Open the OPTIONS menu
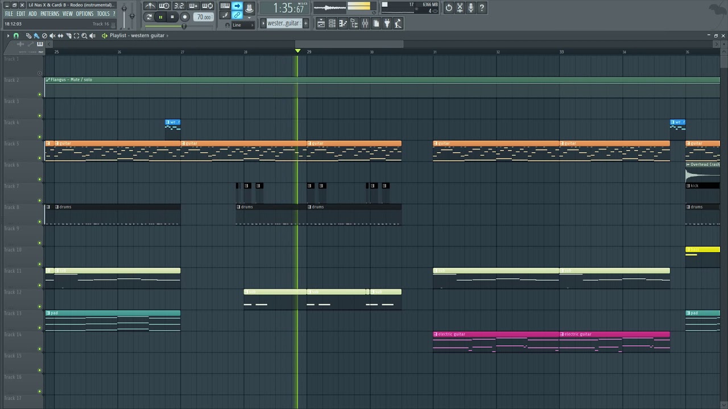Screen dimensions: 728x409 point(85,14)
